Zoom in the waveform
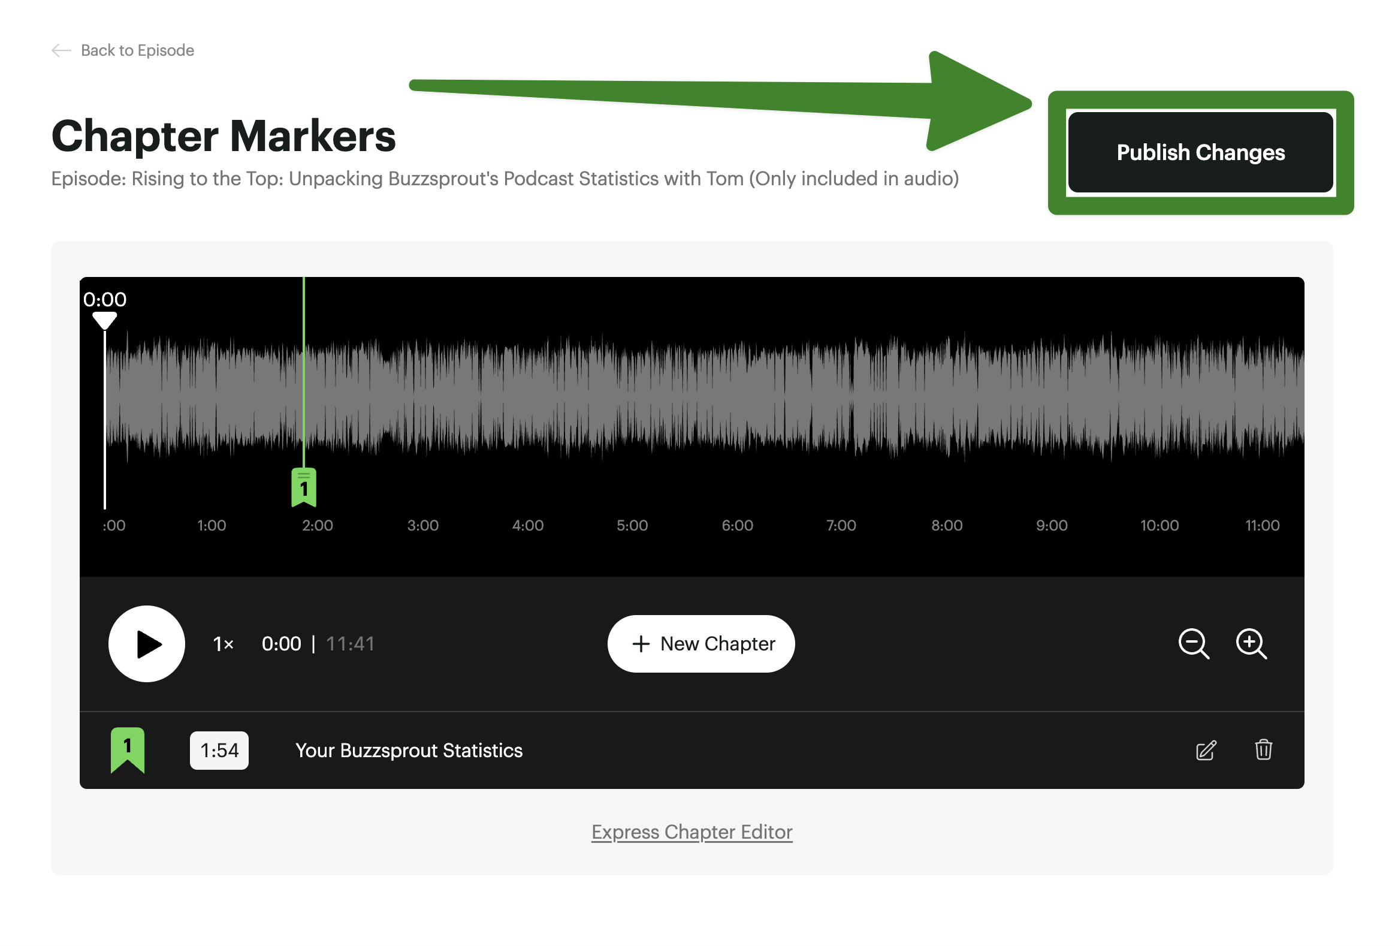1395x946 pixels. [x=1252, y=644]
